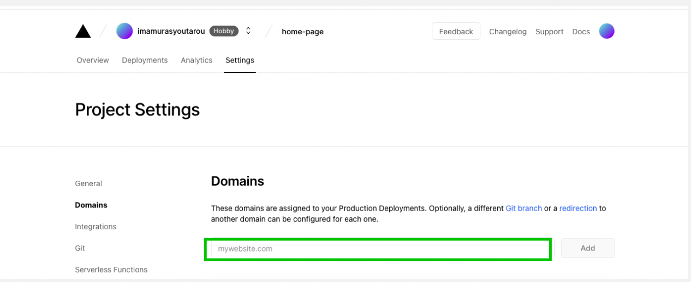Expand the team switcher chevrons
The width and height of the screenshot is (691, 282).
[248, 31]
